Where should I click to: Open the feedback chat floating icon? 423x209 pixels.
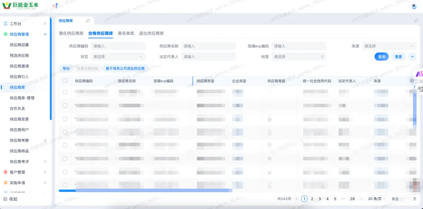pyautogui.click(x=420, y=89)
